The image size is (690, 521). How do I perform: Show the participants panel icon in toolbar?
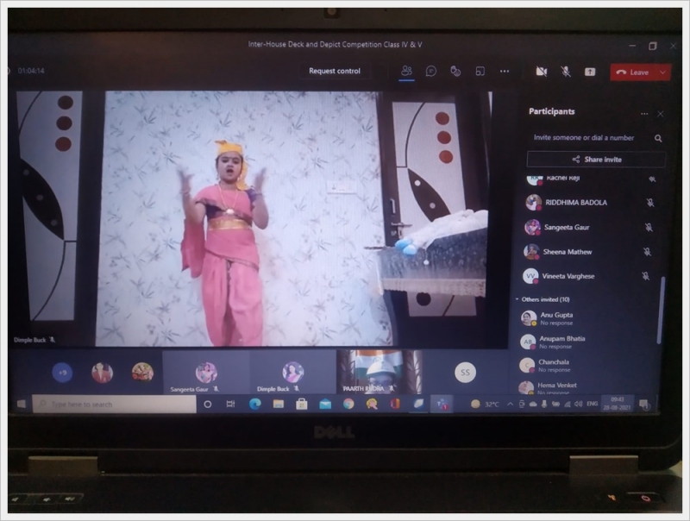[x=406, y=71]
